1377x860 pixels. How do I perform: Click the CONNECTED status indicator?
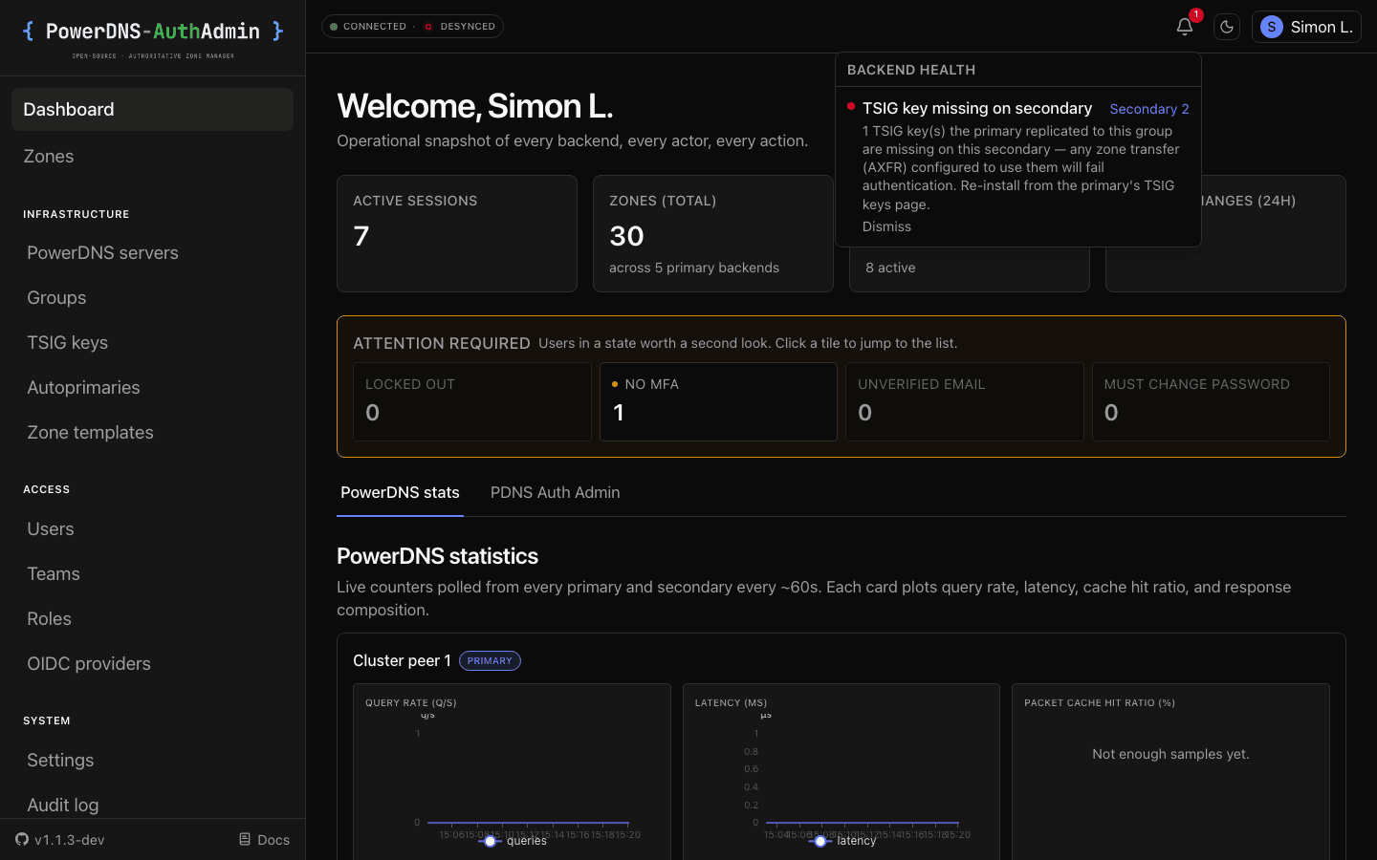(x=368, y=27)
